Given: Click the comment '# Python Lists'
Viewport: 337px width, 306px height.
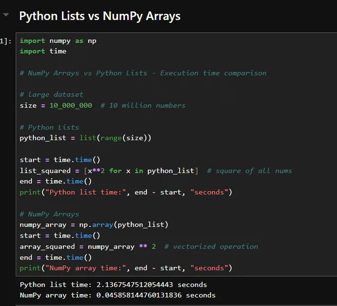Looking at the screenshot, I should (49, 127).
